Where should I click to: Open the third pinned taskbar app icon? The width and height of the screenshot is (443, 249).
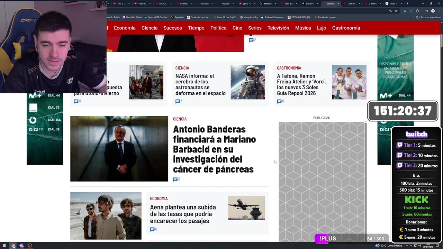(30, 246)
